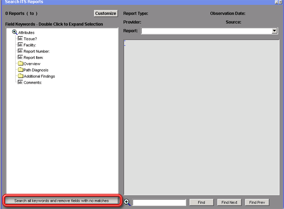Click the folder icon for Additional Findings

[x=20, y=76]
